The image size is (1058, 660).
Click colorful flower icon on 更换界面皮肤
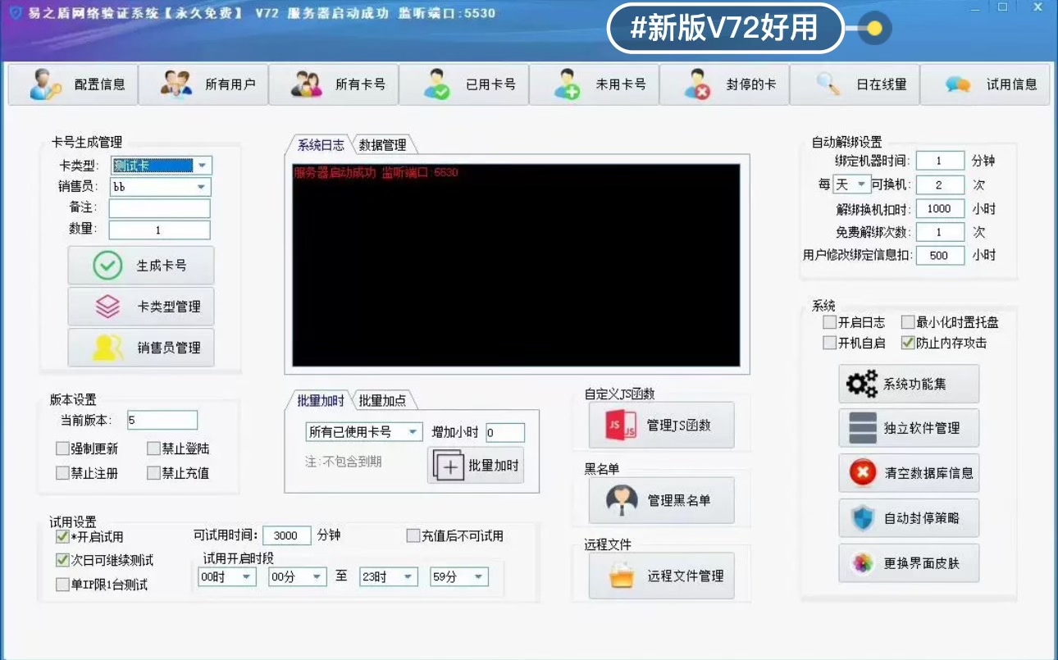(x=862, y=563)
